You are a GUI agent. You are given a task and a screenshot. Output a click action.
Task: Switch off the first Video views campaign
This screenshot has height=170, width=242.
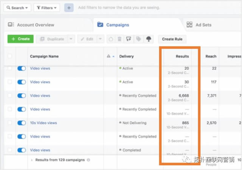22,69
